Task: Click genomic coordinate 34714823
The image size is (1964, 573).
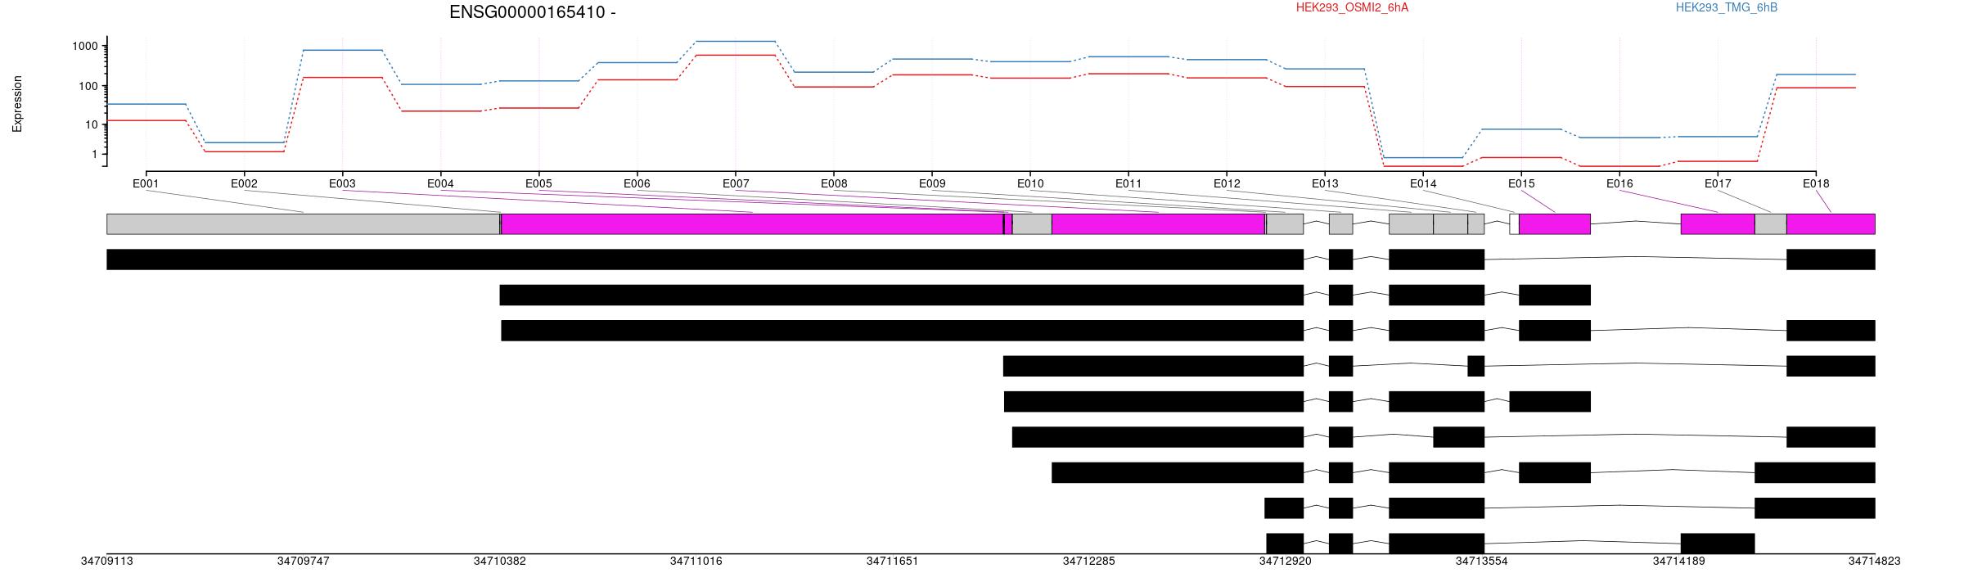Action: click(x=1875, y=562)
